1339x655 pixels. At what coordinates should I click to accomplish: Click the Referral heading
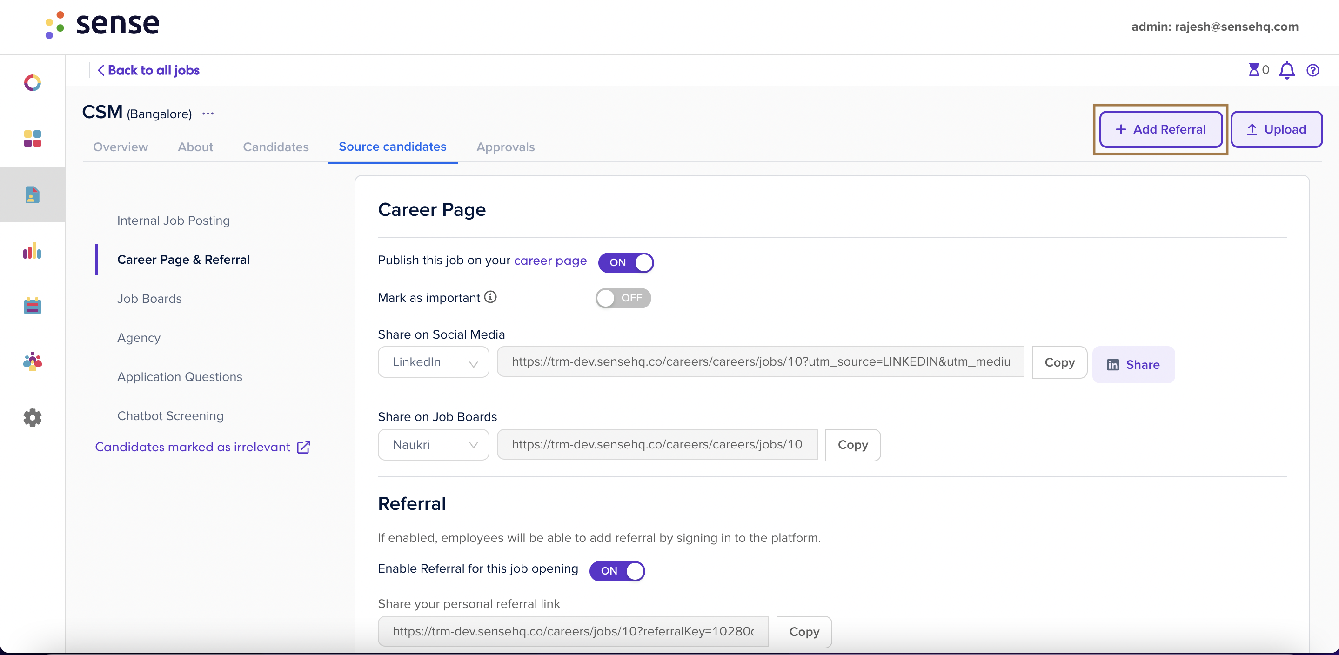pos(412,504)
